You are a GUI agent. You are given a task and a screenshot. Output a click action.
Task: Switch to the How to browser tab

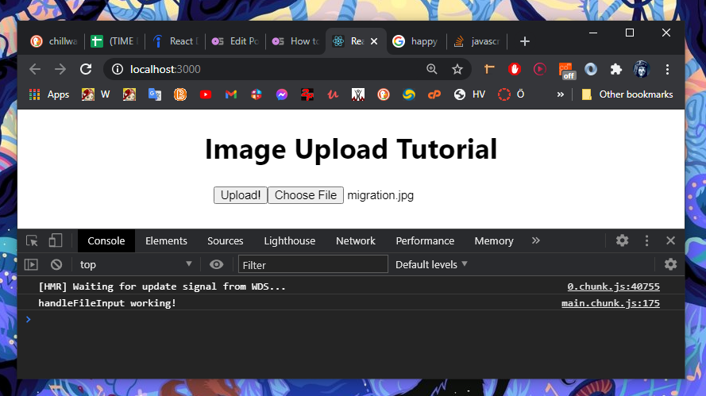[x=295, y=41]
